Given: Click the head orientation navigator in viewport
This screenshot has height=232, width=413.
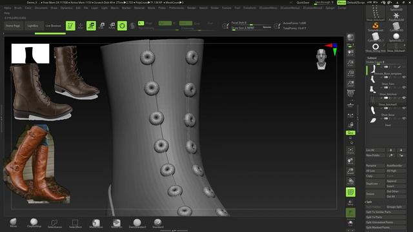Looking at the screenshot, I should click(321, 59).
